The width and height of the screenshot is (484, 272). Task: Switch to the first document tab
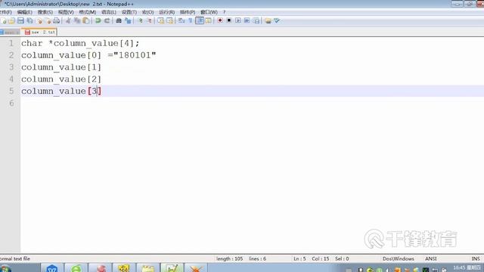(10, 32)
